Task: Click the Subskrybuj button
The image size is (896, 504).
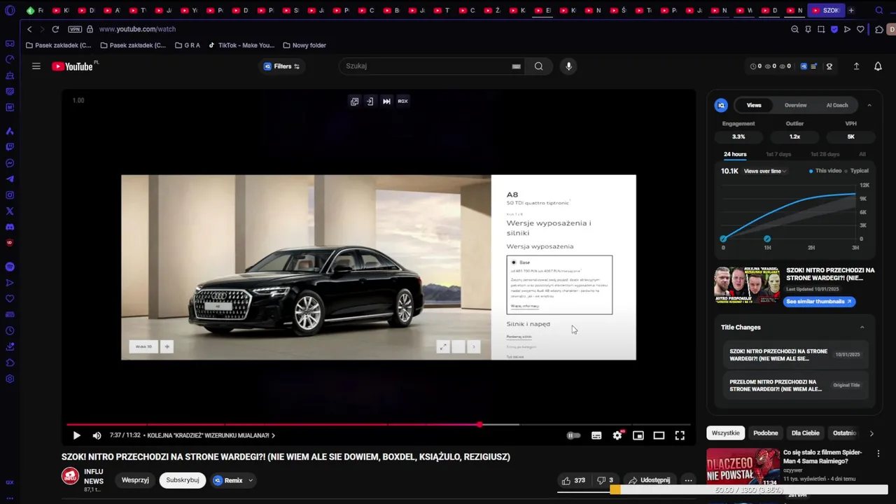Action: coord(182,480)
